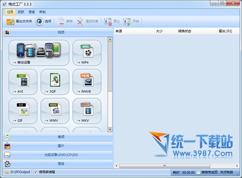Screen dimensions: 242x178
Task: Click task list horizontal scroll left arrow
Action: pos(117,166)
